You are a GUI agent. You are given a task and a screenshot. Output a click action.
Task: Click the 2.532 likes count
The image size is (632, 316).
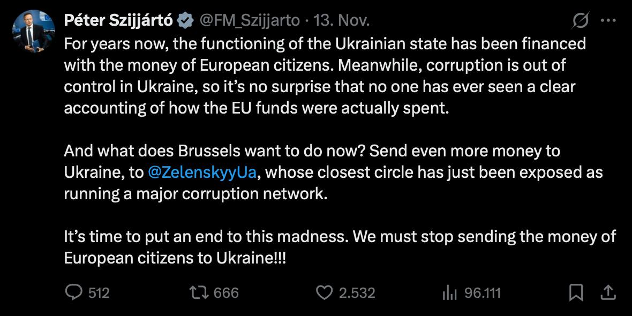pos(357,293)
